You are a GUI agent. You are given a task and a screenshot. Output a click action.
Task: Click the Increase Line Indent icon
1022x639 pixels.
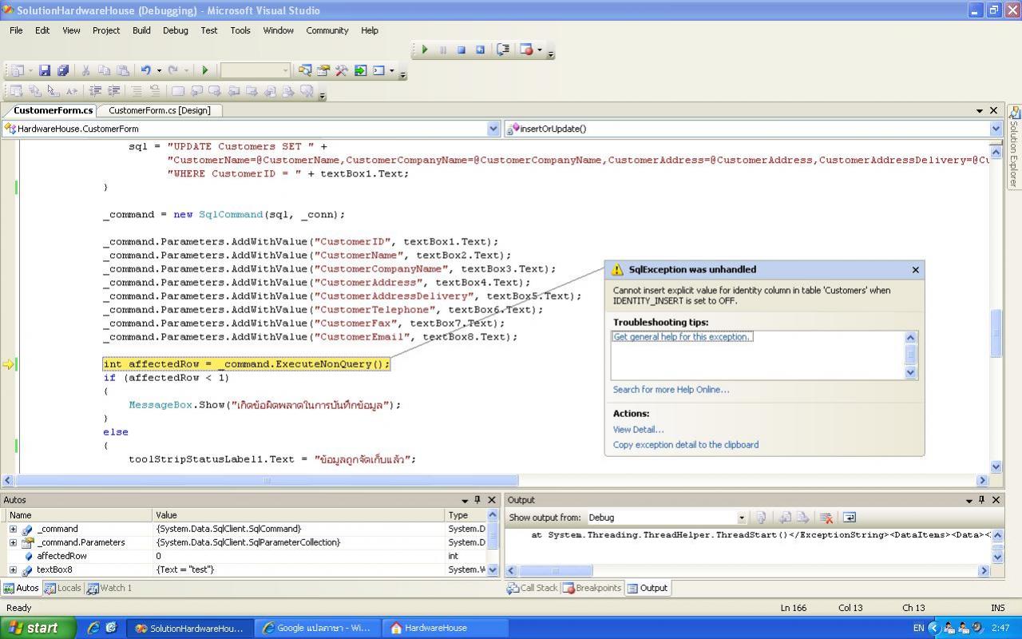[113, 91]
